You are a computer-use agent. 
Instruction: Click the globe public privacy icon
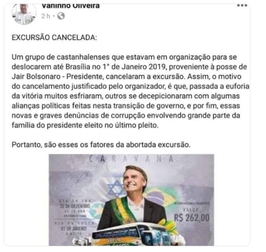point(61,16)
